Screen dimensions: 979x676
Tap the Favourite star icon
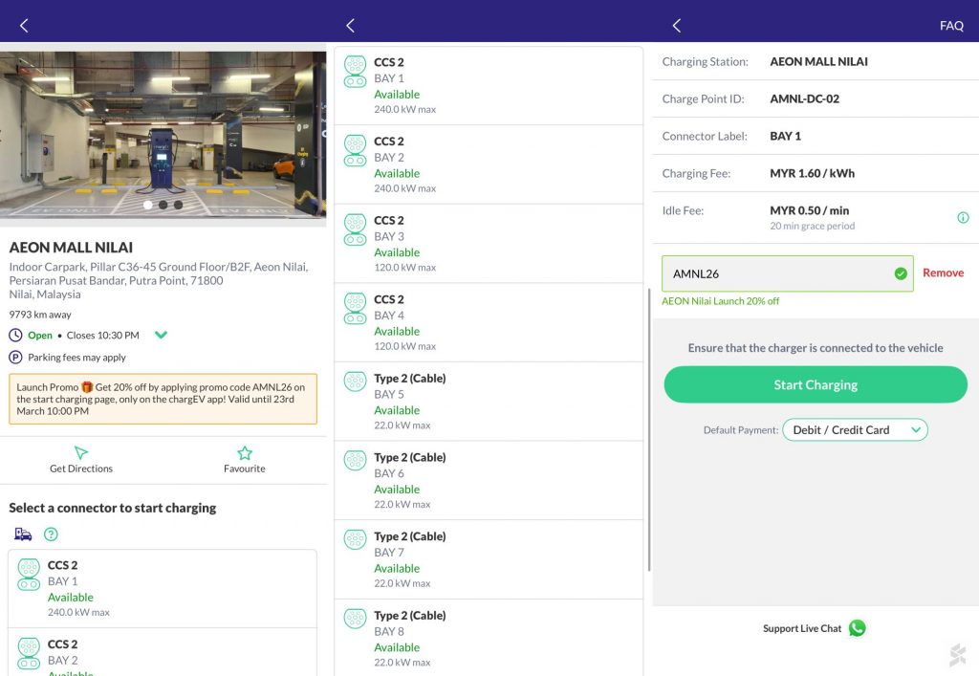245,453
